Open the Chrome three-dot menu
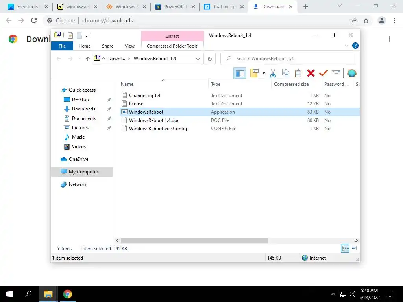 tap(394, 20)
